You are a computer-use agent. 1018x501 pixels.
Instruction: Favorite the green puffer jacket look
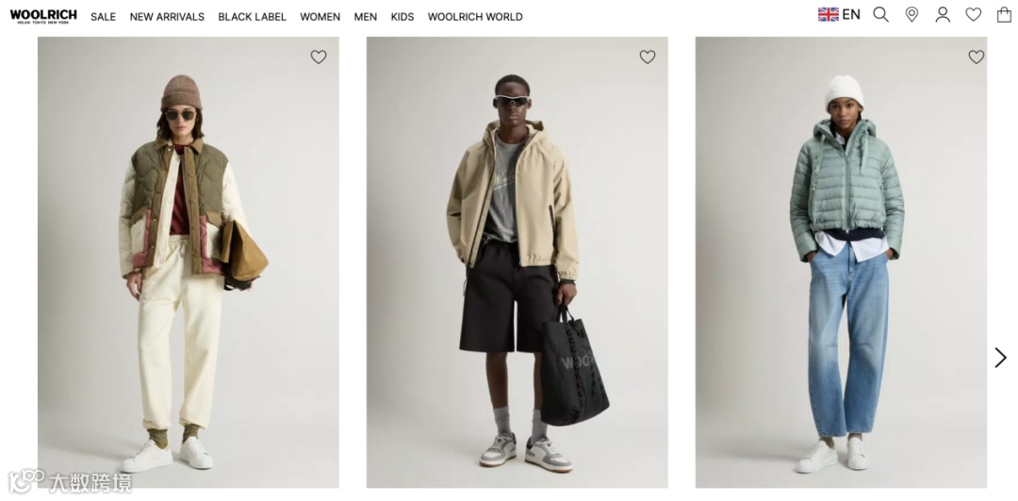click(x=976, y=57)
